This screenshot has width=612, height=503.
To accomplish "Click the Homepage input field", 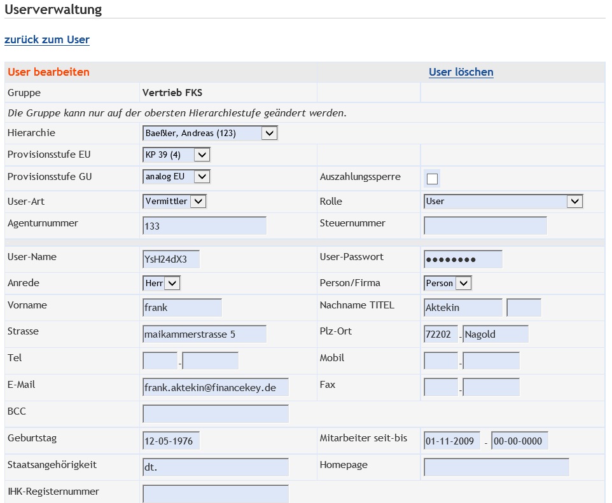I will click(x=496, y=467).
